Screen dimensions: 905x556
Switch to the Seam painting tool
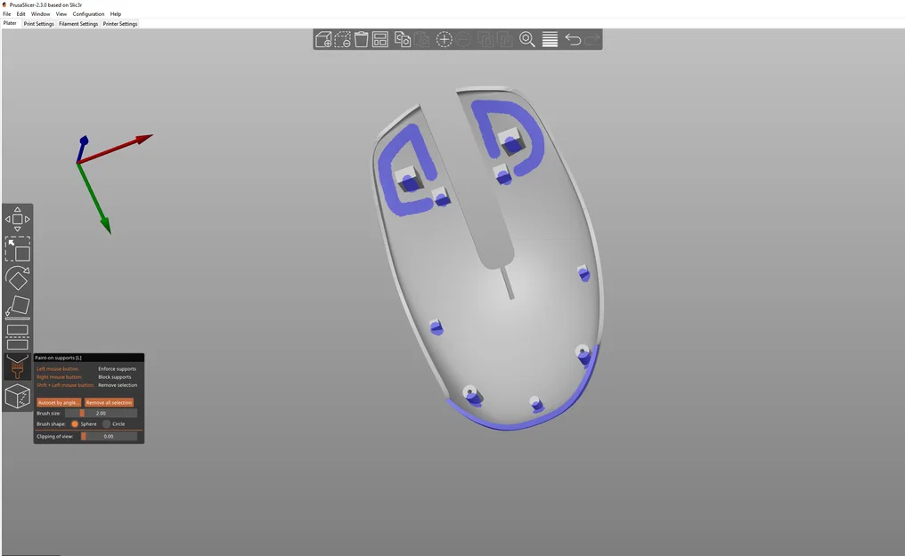(17, 396)
